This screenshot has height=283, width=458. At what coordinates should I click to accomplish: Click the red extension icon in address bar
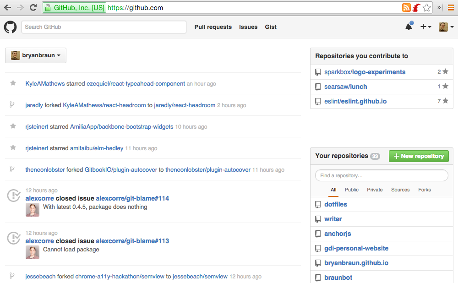click(x=416, y=8)
